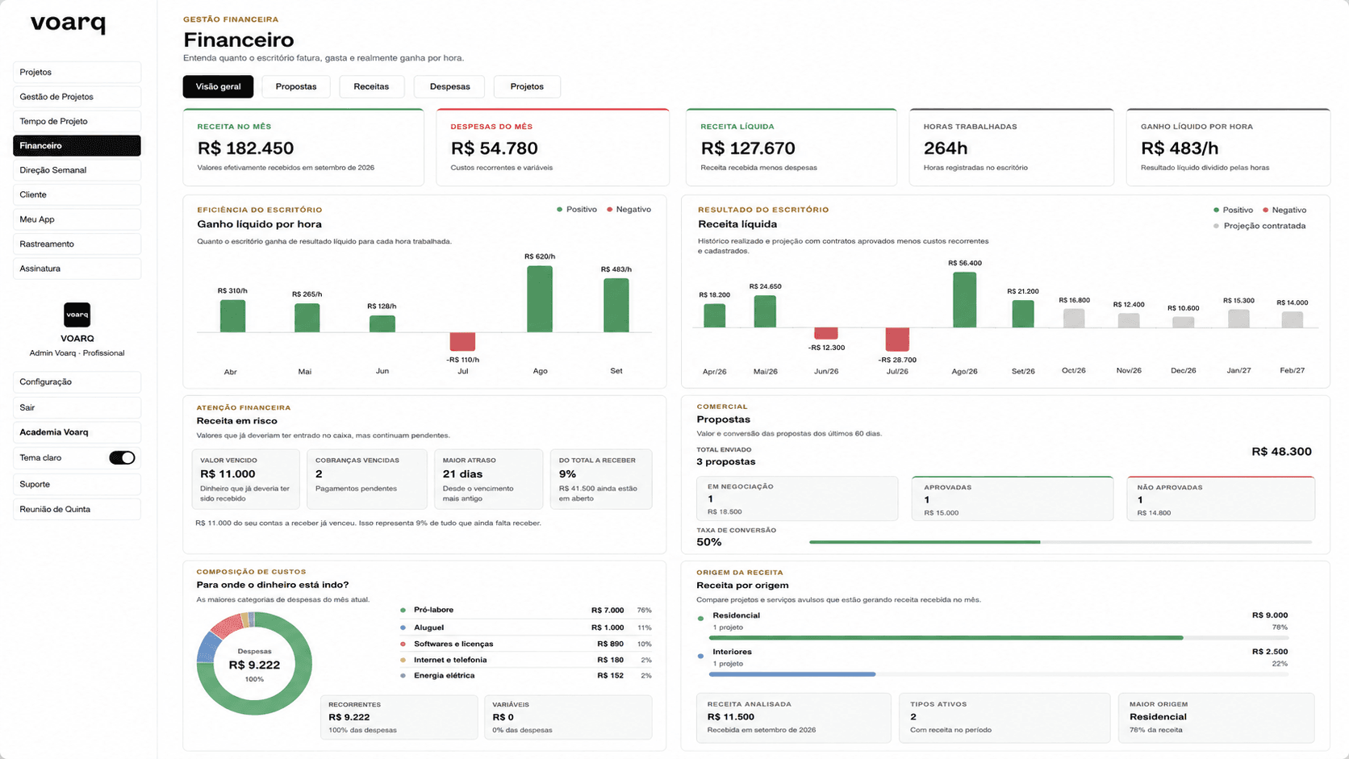Viewport: 1349px width, 759px height.
Task: Open the Assinatura page
Action: tap(77, 269)
